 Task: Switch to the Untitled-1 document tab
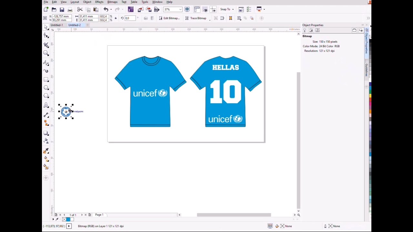pos(56,25)
